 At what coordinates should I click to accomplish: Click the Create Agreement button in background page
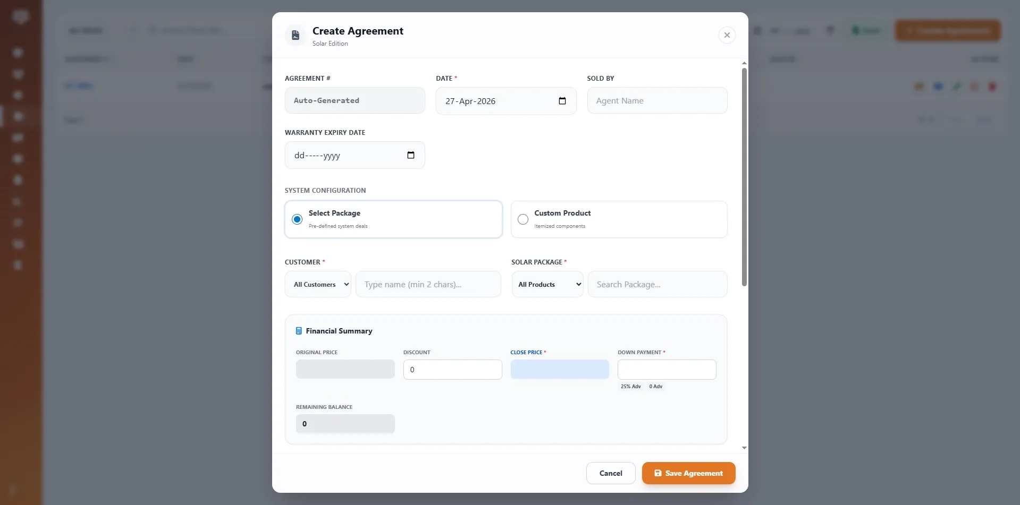[948, 31]
